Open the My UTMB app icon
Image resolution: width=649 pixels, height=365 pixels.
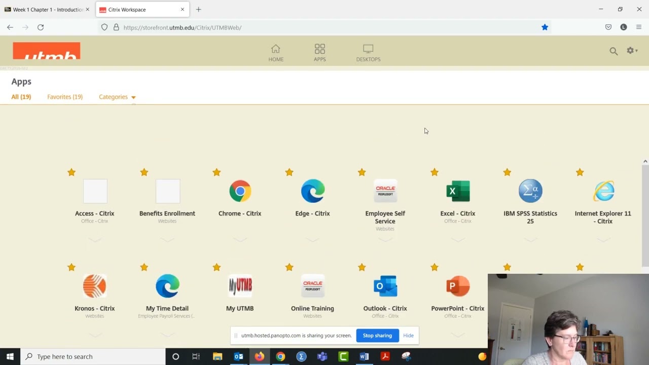pyautogui.click(x=240, y=286)
